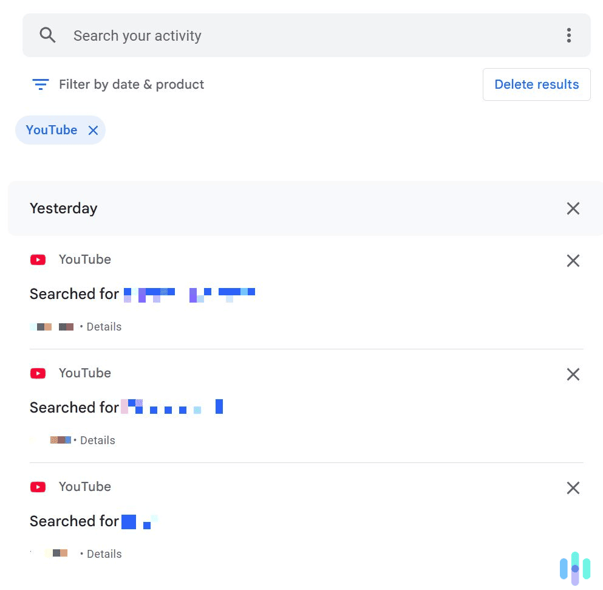
Task: Click the YouTube icon on the second entry
Action: coord(38,373)
